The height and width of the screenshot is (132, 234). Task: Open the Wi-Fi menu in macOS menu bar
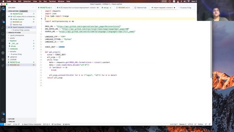pos(189,1)
